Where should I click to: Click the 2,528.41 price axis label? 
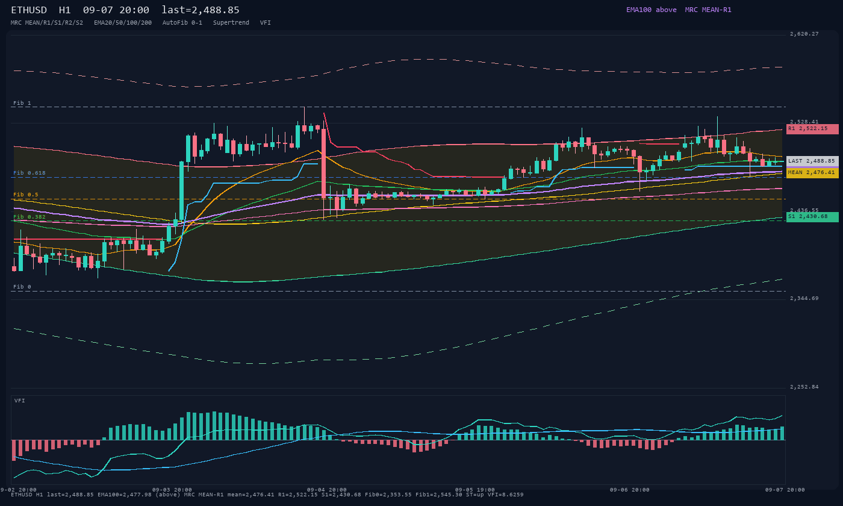point(804,122)
